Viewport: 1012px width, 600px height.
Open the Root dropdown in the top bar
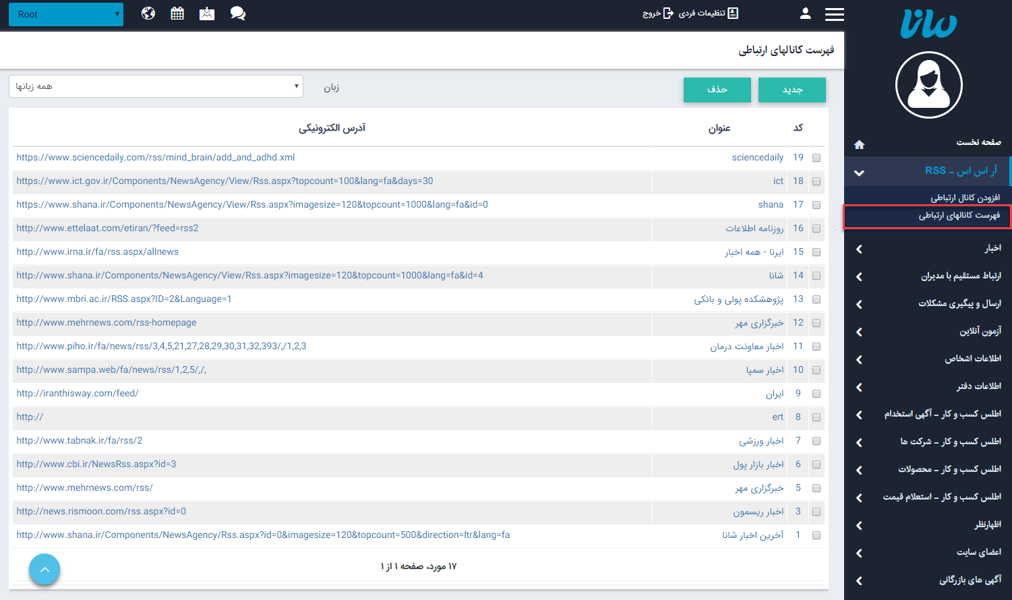[65, 13]
